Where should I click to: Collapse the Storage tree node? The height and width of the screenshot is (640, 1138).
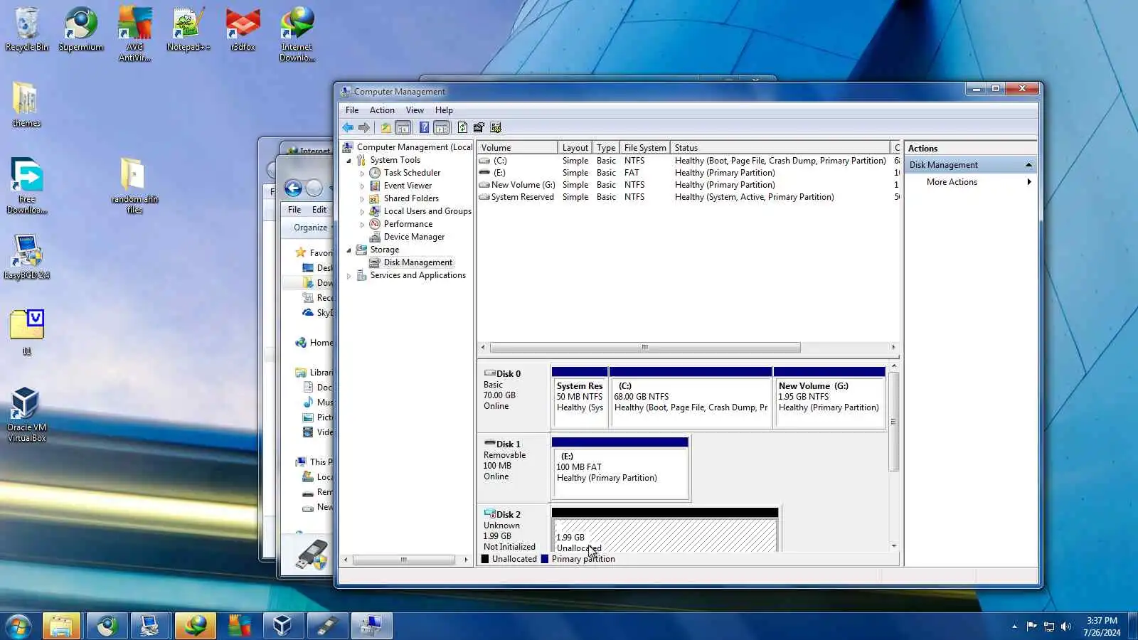click(349, 250)
